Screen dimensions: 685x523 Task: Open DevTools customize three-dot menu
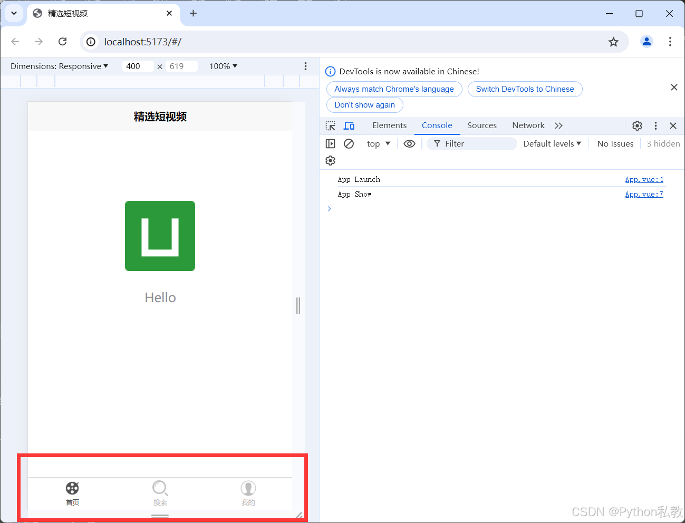(x=656, y=125)
